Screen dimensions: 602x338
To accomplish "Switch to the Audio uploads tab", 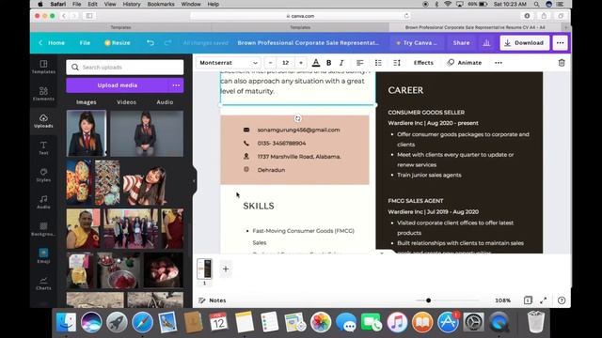I will click(165, 102).
